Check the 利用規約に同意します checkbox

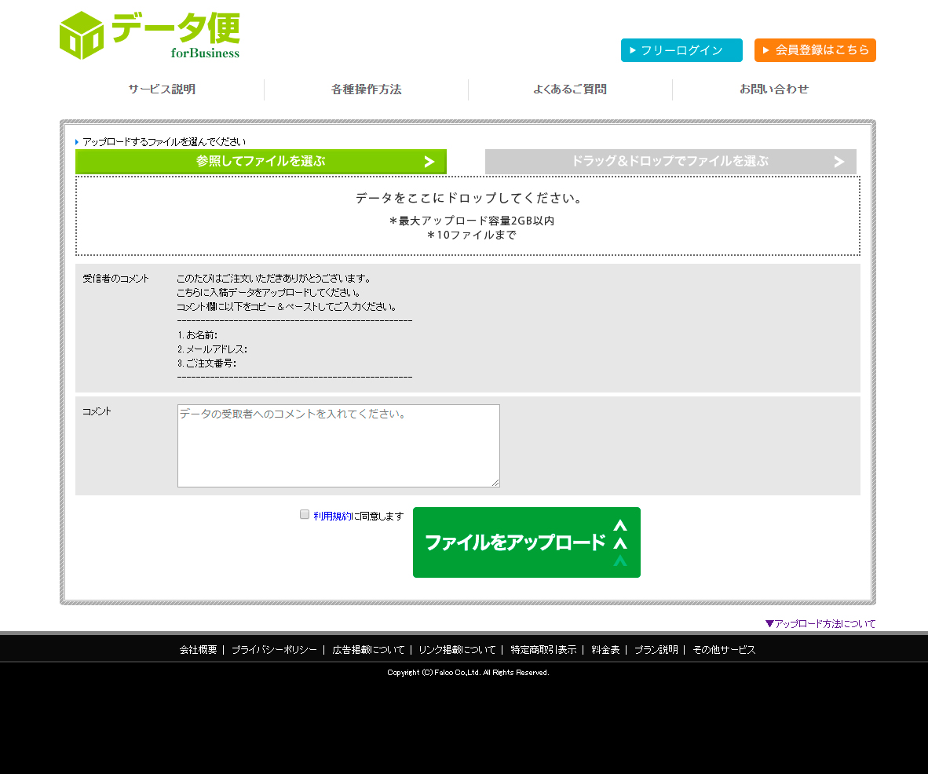pos(305,514)
